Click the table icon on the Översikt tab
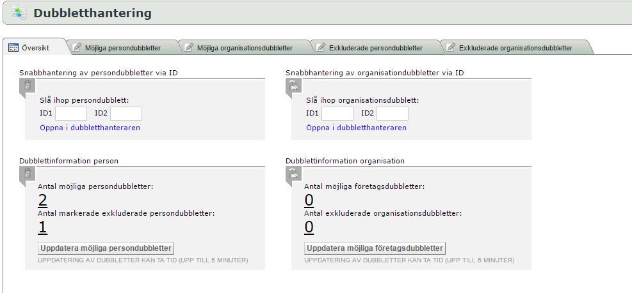The width and height of the screenshot is (632, 293). point(13,48)
